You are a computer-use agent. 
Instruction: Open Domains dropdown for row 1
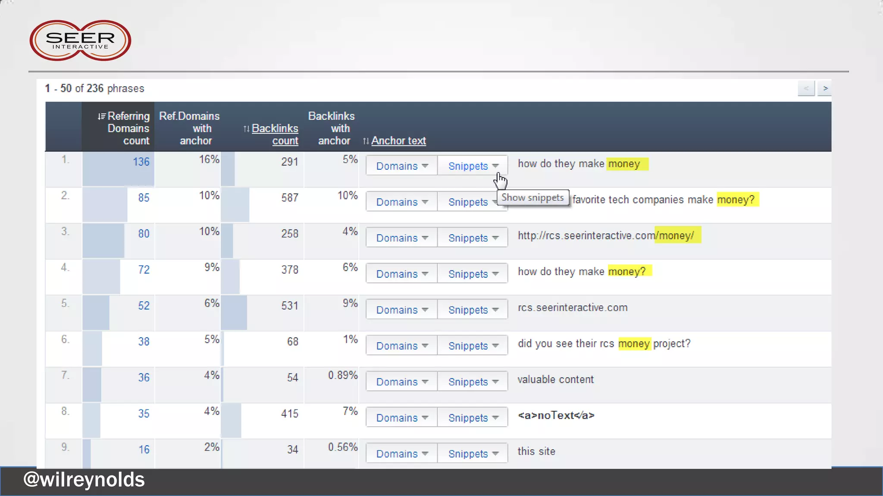[x=401, y=166]
